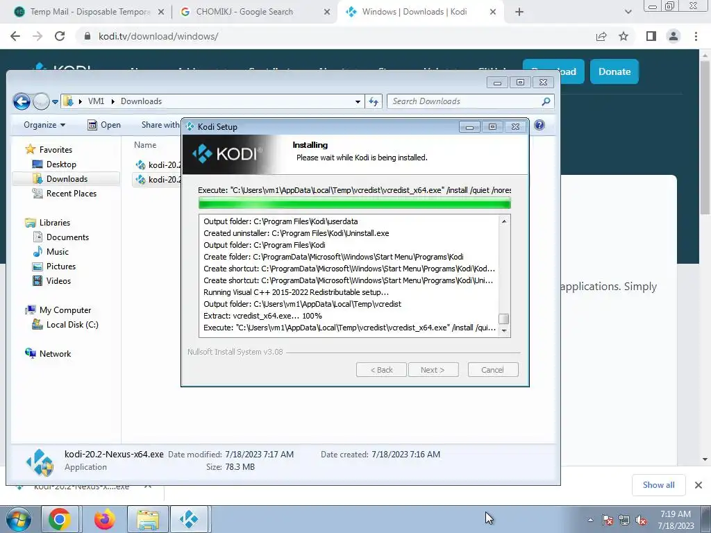Open Recent Places in the navigation pane
The height and width of the screenshot is (533, 711).
72,194
